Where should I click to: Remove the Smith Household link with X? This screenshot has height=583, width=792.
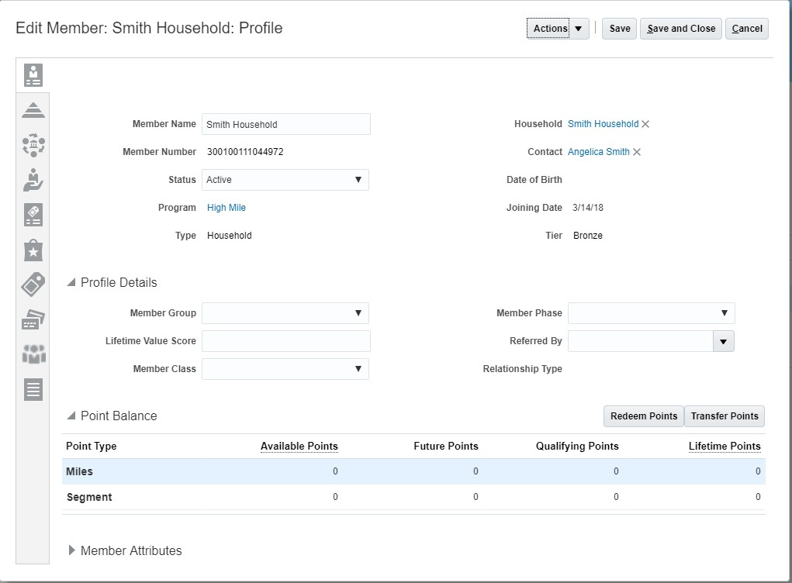(x=645, y=124)
